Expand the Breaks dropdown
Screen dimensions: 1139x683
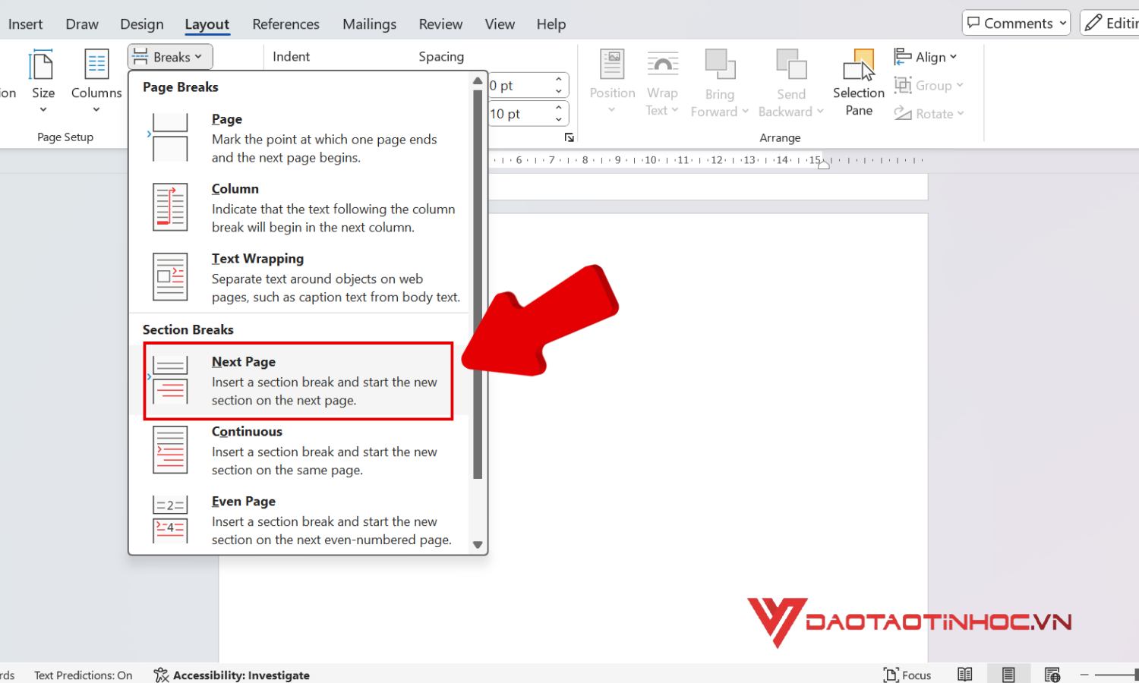coord(170,57)
